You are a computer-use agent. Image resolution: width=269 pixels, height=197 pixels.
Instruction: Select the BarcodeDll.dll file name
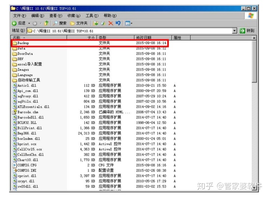coord(31,117)
